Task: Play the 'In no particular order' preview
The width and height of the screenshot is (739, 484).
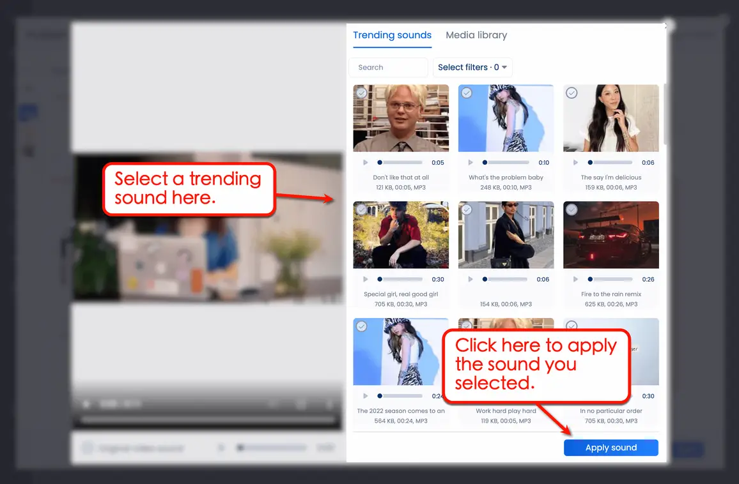Action: click(575, 396)
